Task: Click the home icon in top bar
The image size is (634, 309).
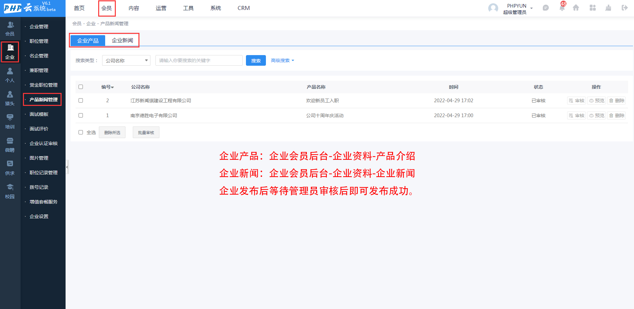Action: point(576,8)
